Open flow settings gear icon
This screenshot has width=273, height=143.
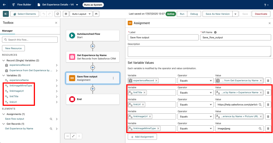click(66, 14)
